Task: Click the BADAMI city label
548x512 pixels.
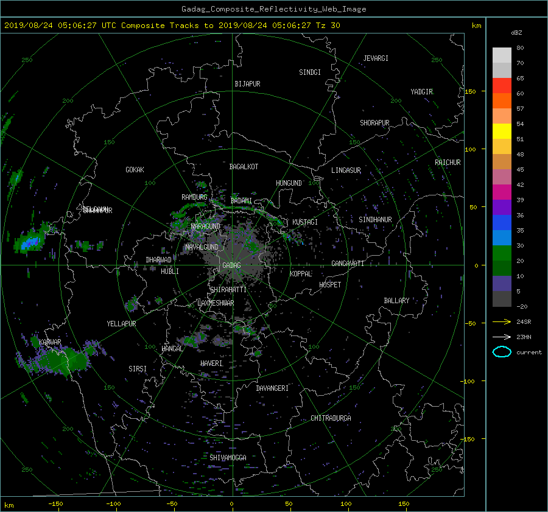Action: pos(241,201)
